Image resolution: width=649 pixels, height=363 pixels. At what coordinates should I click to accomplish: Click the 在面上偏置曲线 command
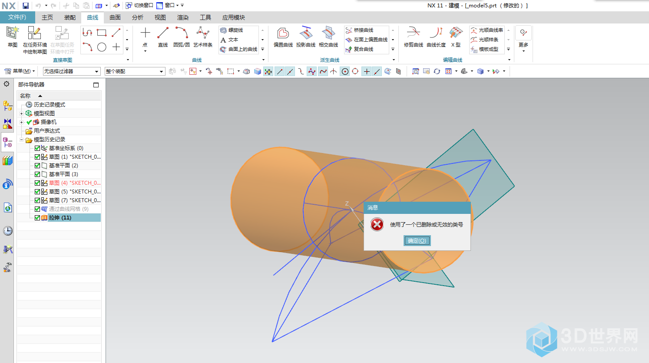tap(367, 40)
